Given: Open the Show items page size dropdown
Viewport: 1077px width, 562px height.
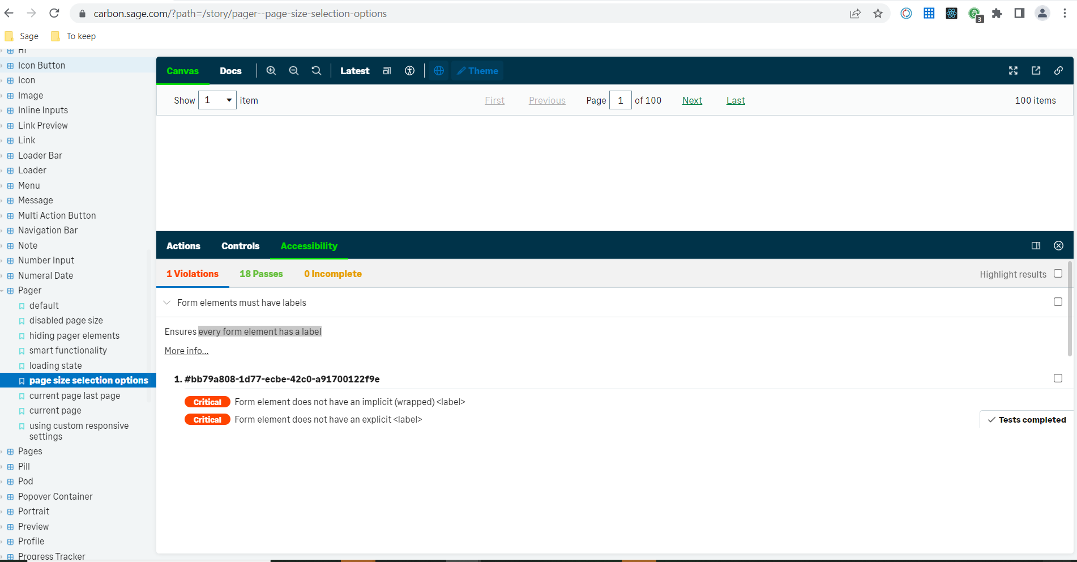Looking at the screenshot, I should coord(217,100).
